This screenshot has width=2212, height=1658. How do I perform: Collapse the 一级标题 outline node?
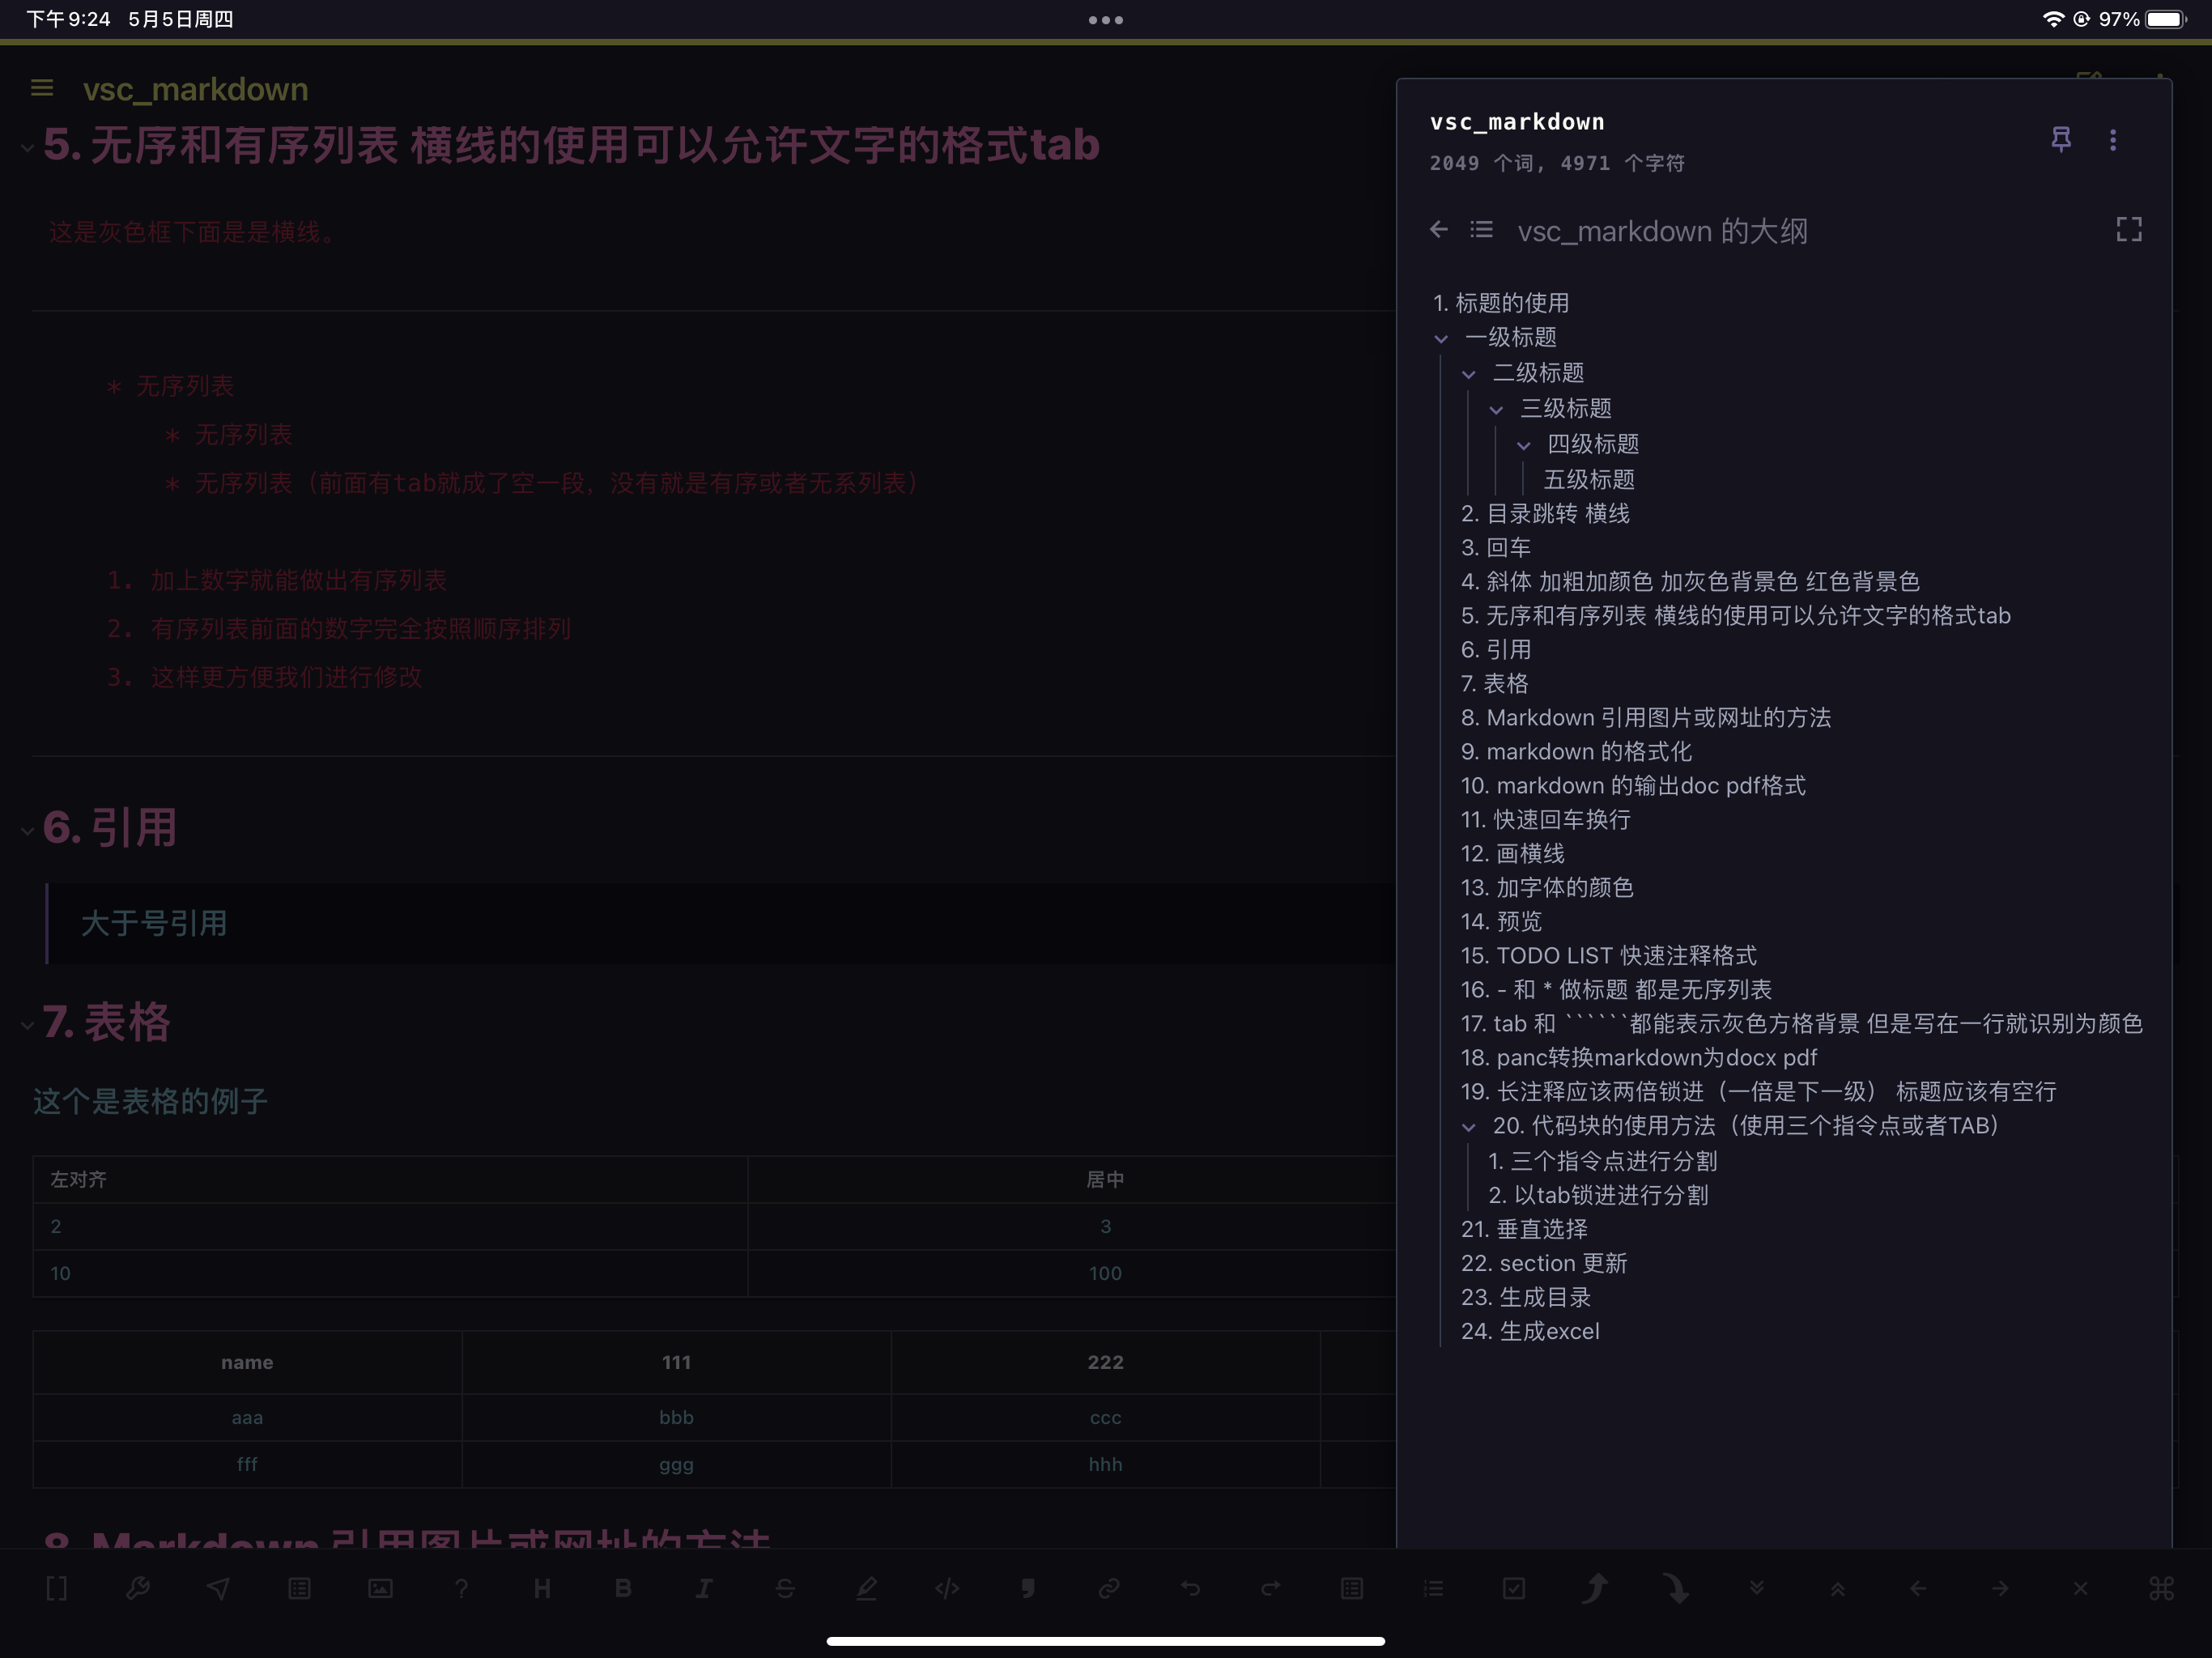coord(1441,339)
